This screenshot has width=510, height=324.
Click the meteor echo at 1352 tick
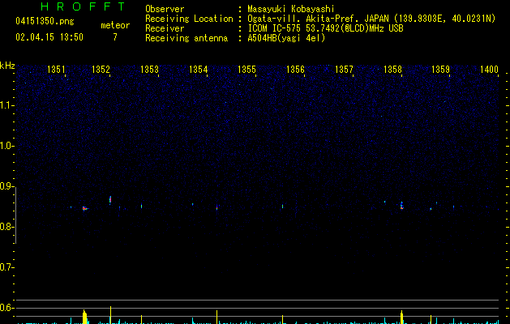tap(110, 199)
